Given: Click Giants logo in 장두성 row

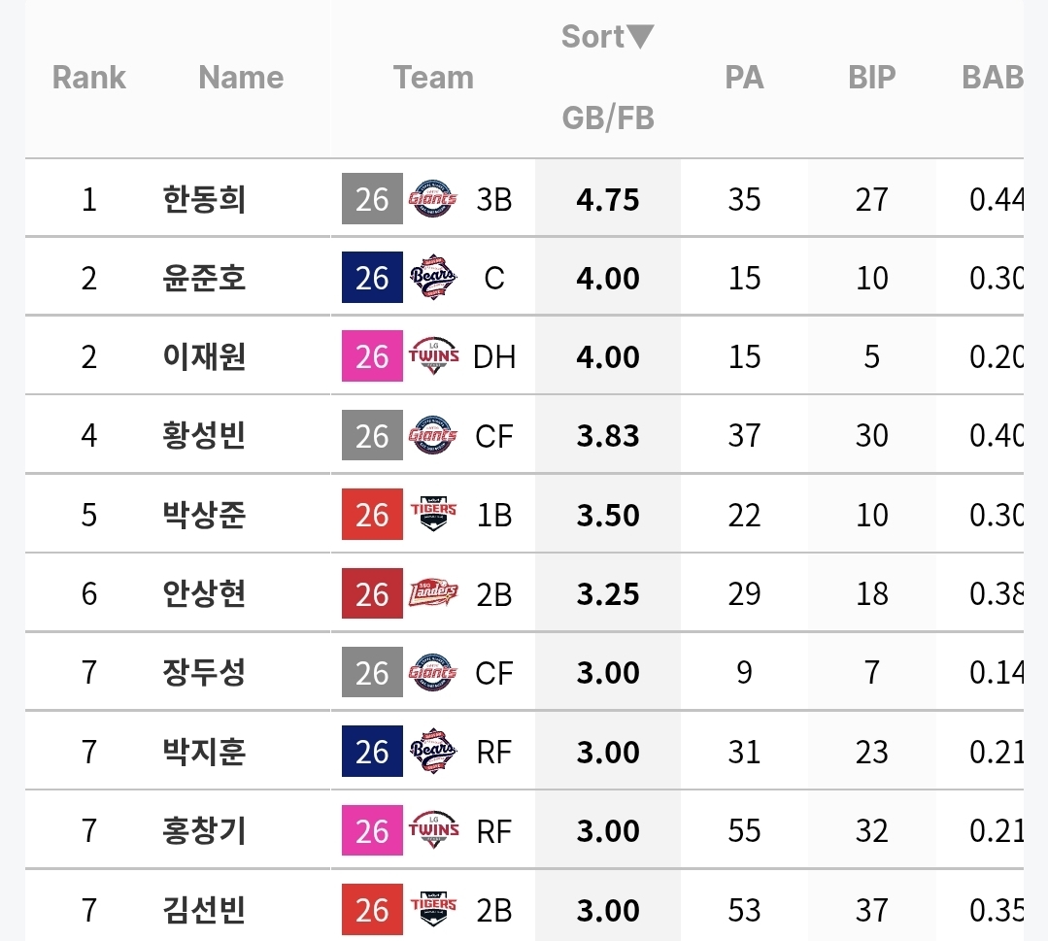Looking at the screenshot, I should 433,673.
